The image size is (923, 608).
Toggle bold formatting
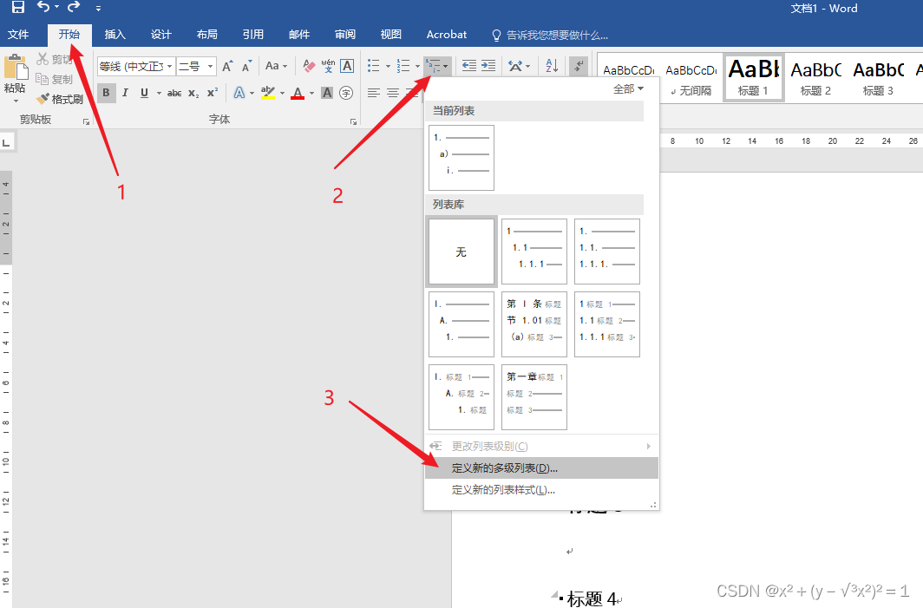(106, 93)
